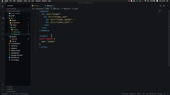Collapse the src folder
The height and width of the screenshot is (95, 170).
pos(12,18)
